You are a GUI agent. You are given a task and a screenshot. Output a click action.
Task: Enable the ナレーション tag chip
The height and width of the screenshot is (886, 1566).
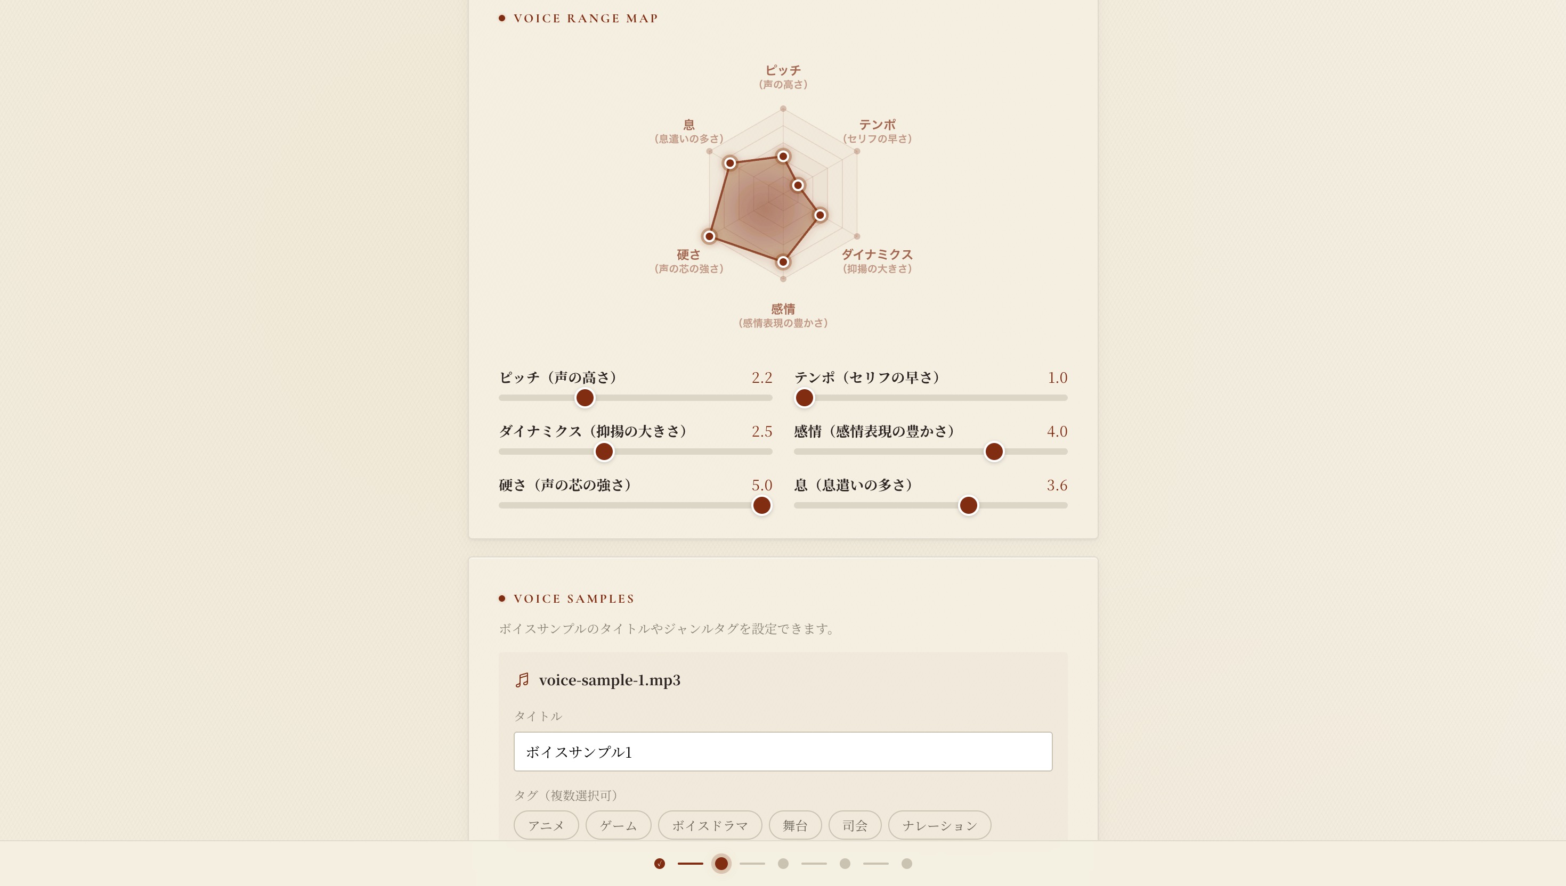[x=939, y=825]
